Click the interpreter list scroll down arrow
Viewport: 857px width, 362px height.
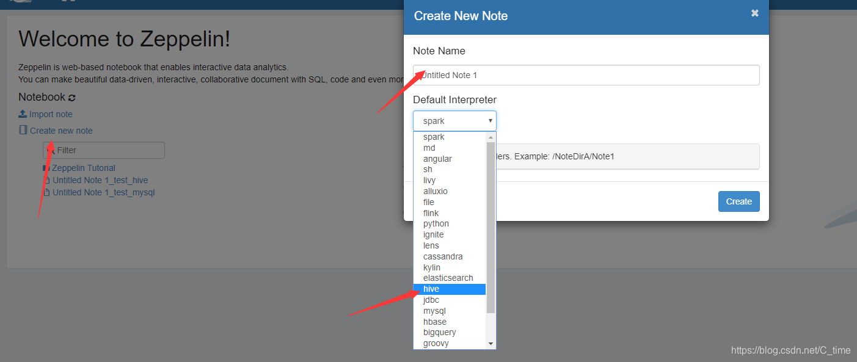[x=490, y=344]
